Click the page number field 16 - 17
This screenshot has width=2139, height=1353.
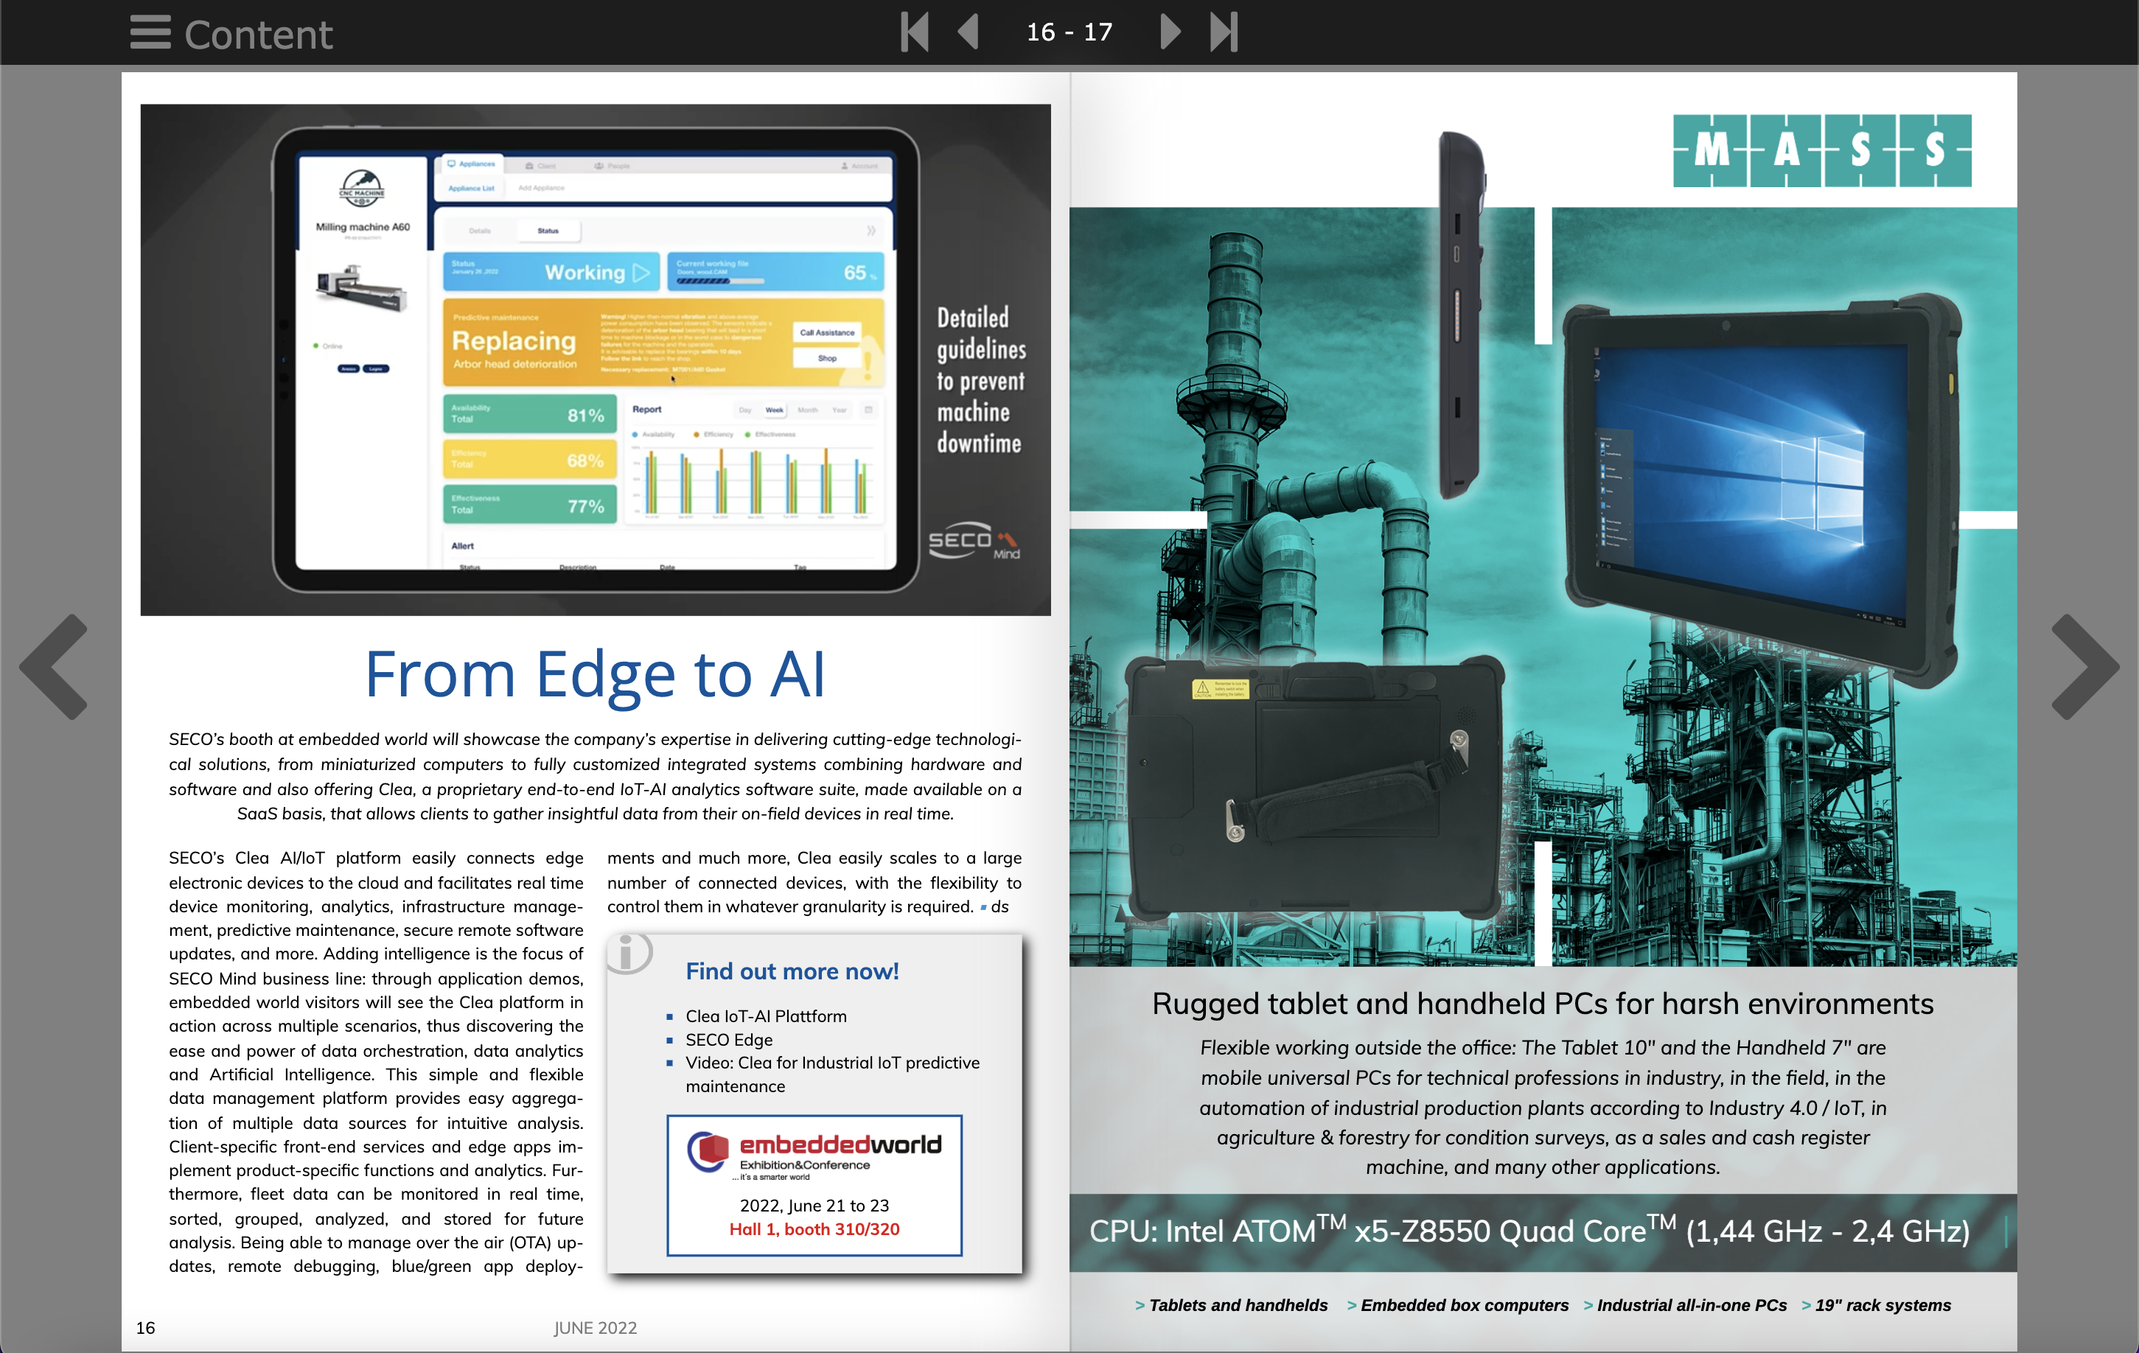coord(1069,32)
